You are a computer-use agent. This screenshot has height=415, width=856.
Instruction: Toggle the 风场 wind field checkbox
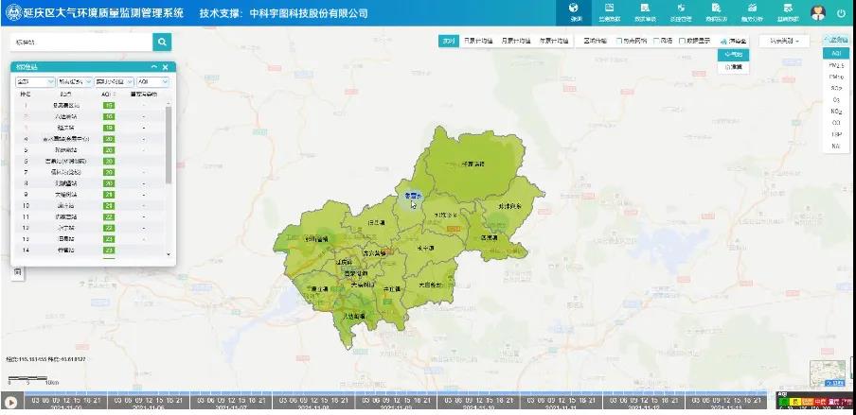point(656,41)
